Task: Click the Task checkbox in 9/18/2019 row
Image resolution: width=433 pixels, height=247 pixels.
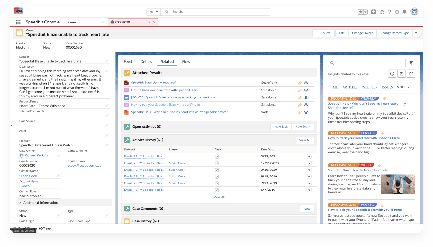Action: [x=217, y=177]
